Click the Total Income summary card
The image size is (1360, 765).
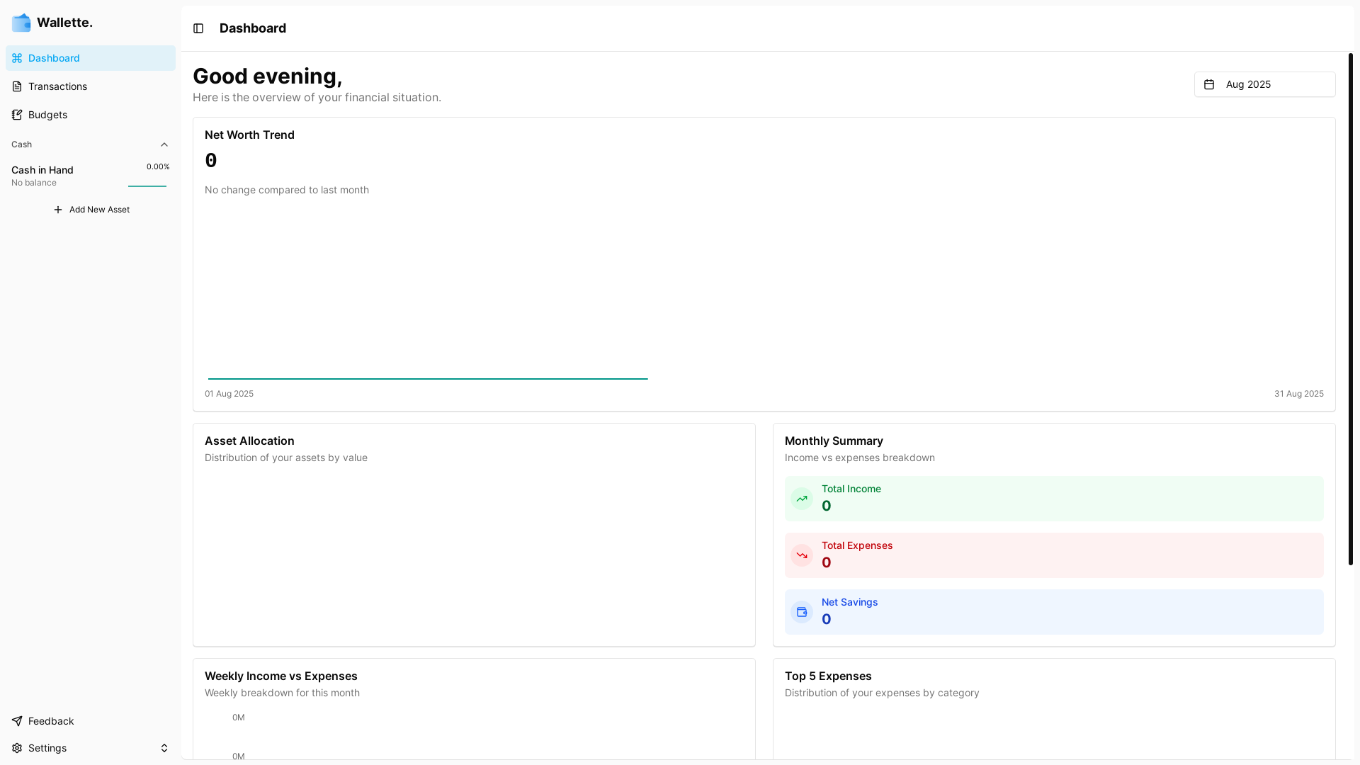(x=1054, y=499)
